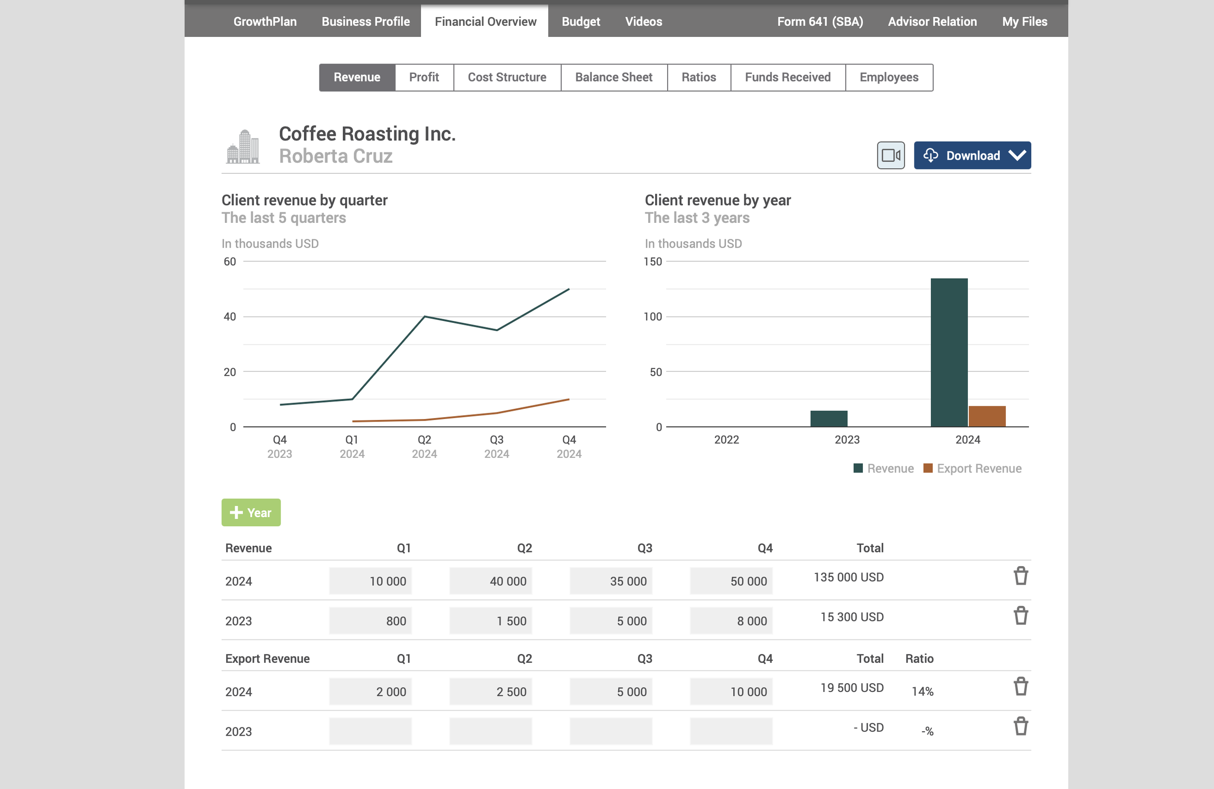Open the Cost Structure tab

pyautogui.click(x=506, y=77)
